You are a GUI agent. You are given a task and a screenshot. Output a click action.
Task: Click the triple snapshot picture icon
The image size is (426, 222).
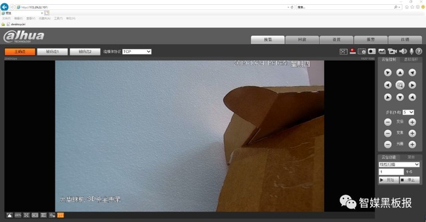pyautogui.click(x=382, y=52)
